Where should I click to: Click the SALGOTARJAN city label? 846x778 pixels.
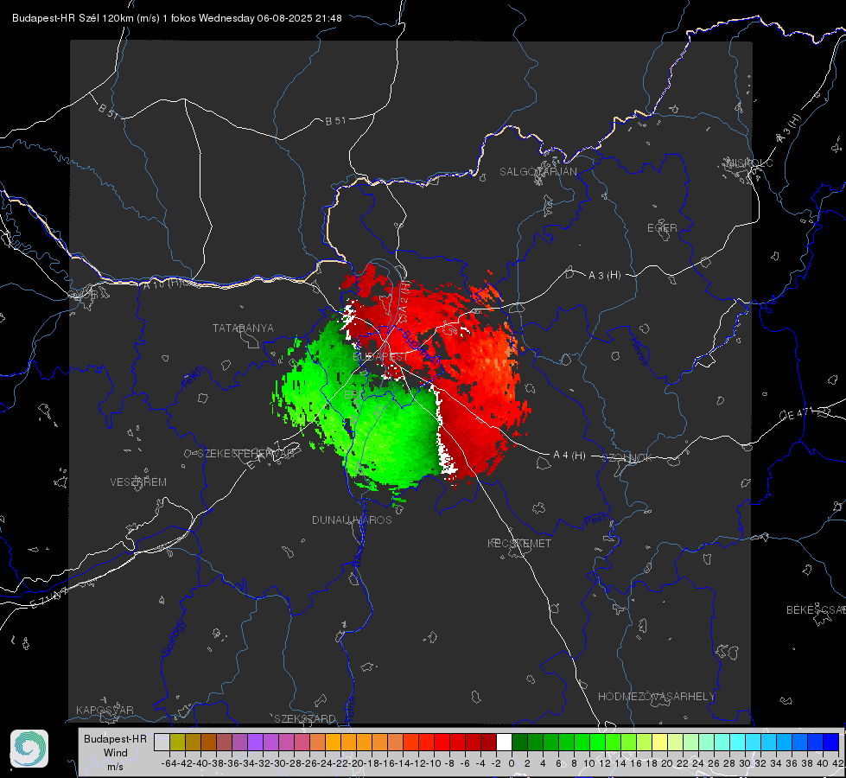[x=537, y=172]
